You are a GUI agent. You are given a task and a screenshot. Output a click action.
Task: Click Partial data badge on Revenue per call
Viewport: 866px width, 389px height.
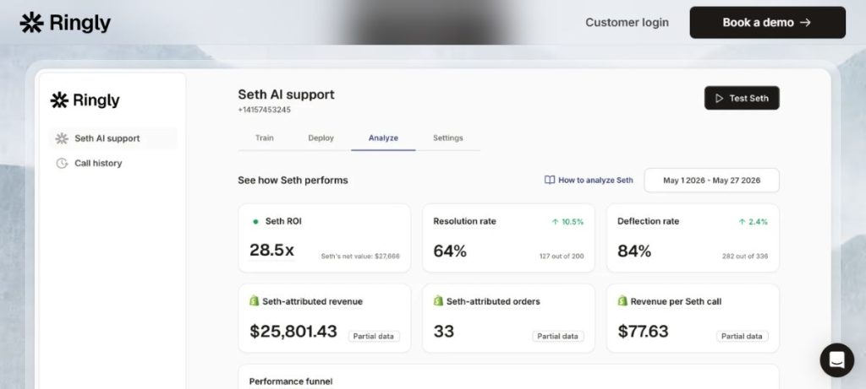tap(743, 336)
